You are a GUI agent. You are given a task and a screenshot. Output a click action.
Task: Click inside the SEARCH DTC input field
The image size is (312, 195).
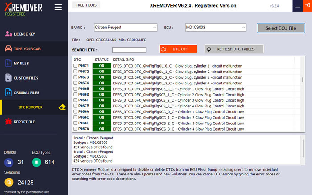(129, 50)
